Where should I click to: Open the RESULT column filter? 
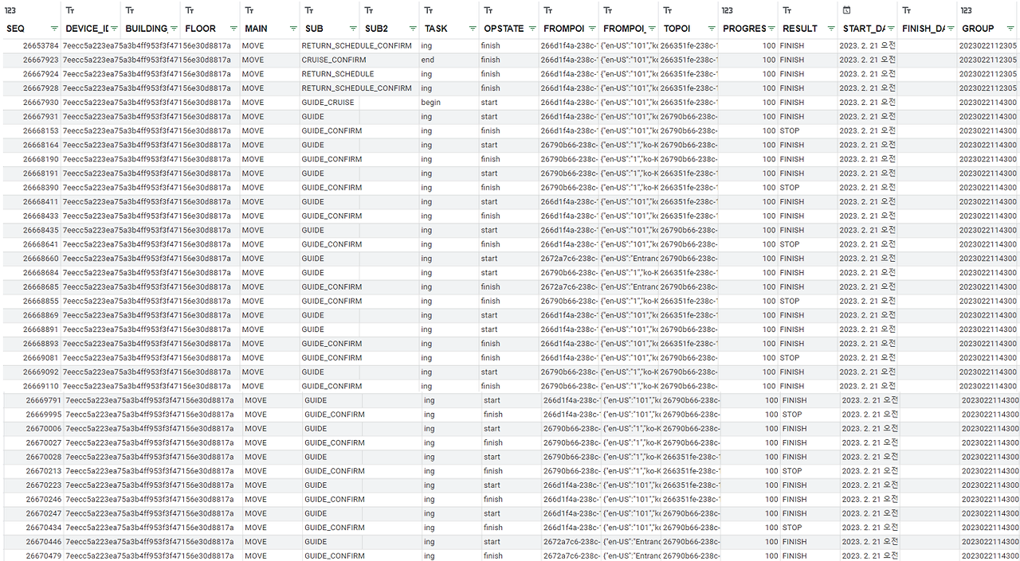[x=830, y=29]
